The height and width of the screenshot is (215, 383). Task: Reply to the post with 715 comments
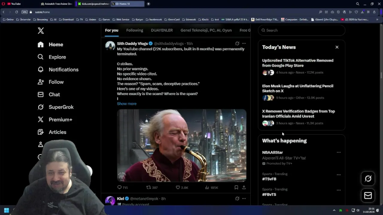[x=122, y=188]
